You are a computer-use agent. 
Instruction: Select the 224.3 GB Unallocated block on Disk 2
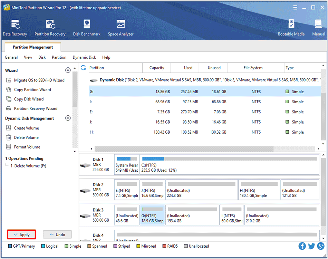202,190
